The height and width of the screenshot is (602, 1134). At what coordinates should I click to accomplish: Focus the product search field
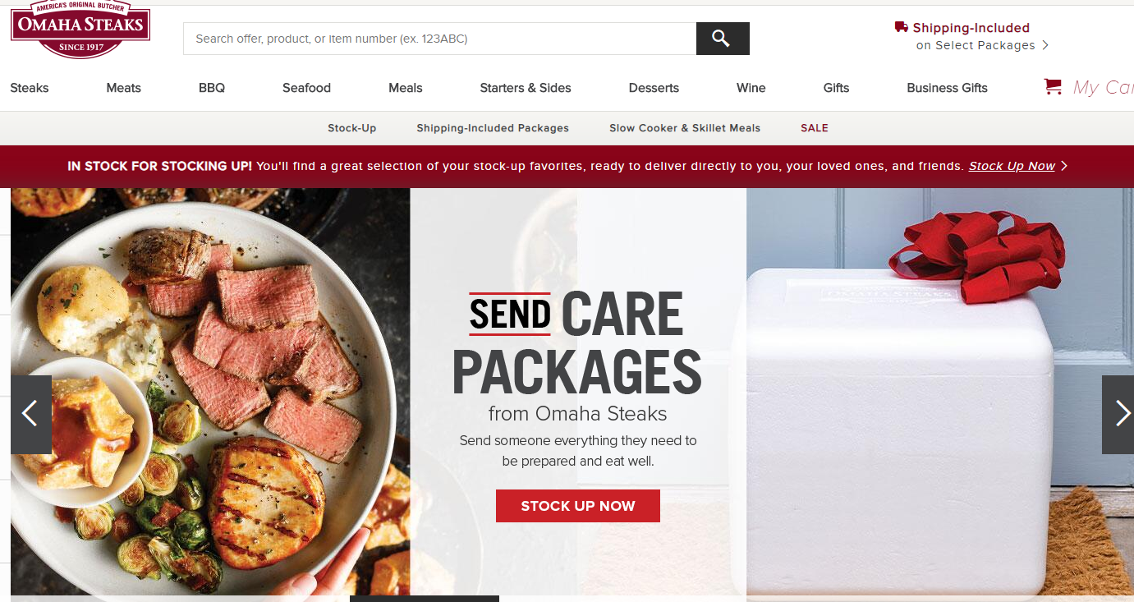pos(439,39)
